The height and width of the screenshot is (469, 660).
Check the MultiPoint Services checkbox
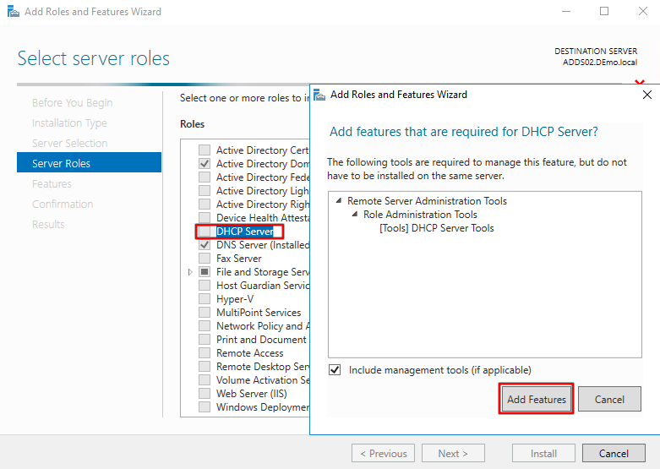point(205,313)
